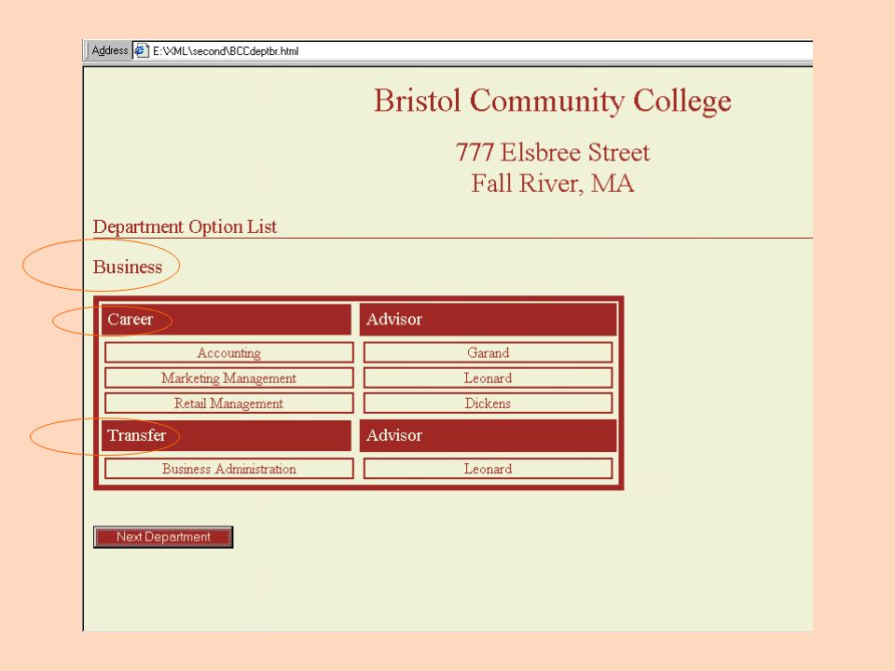Click advisor Leonard in Marketing Management row
This screenshot has width=895, height=671.
(x=488, y=377)
